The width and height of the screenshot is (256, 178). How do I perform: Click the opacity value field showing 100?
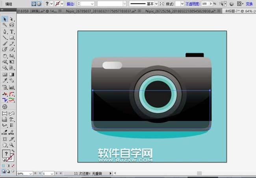point(205,4)
